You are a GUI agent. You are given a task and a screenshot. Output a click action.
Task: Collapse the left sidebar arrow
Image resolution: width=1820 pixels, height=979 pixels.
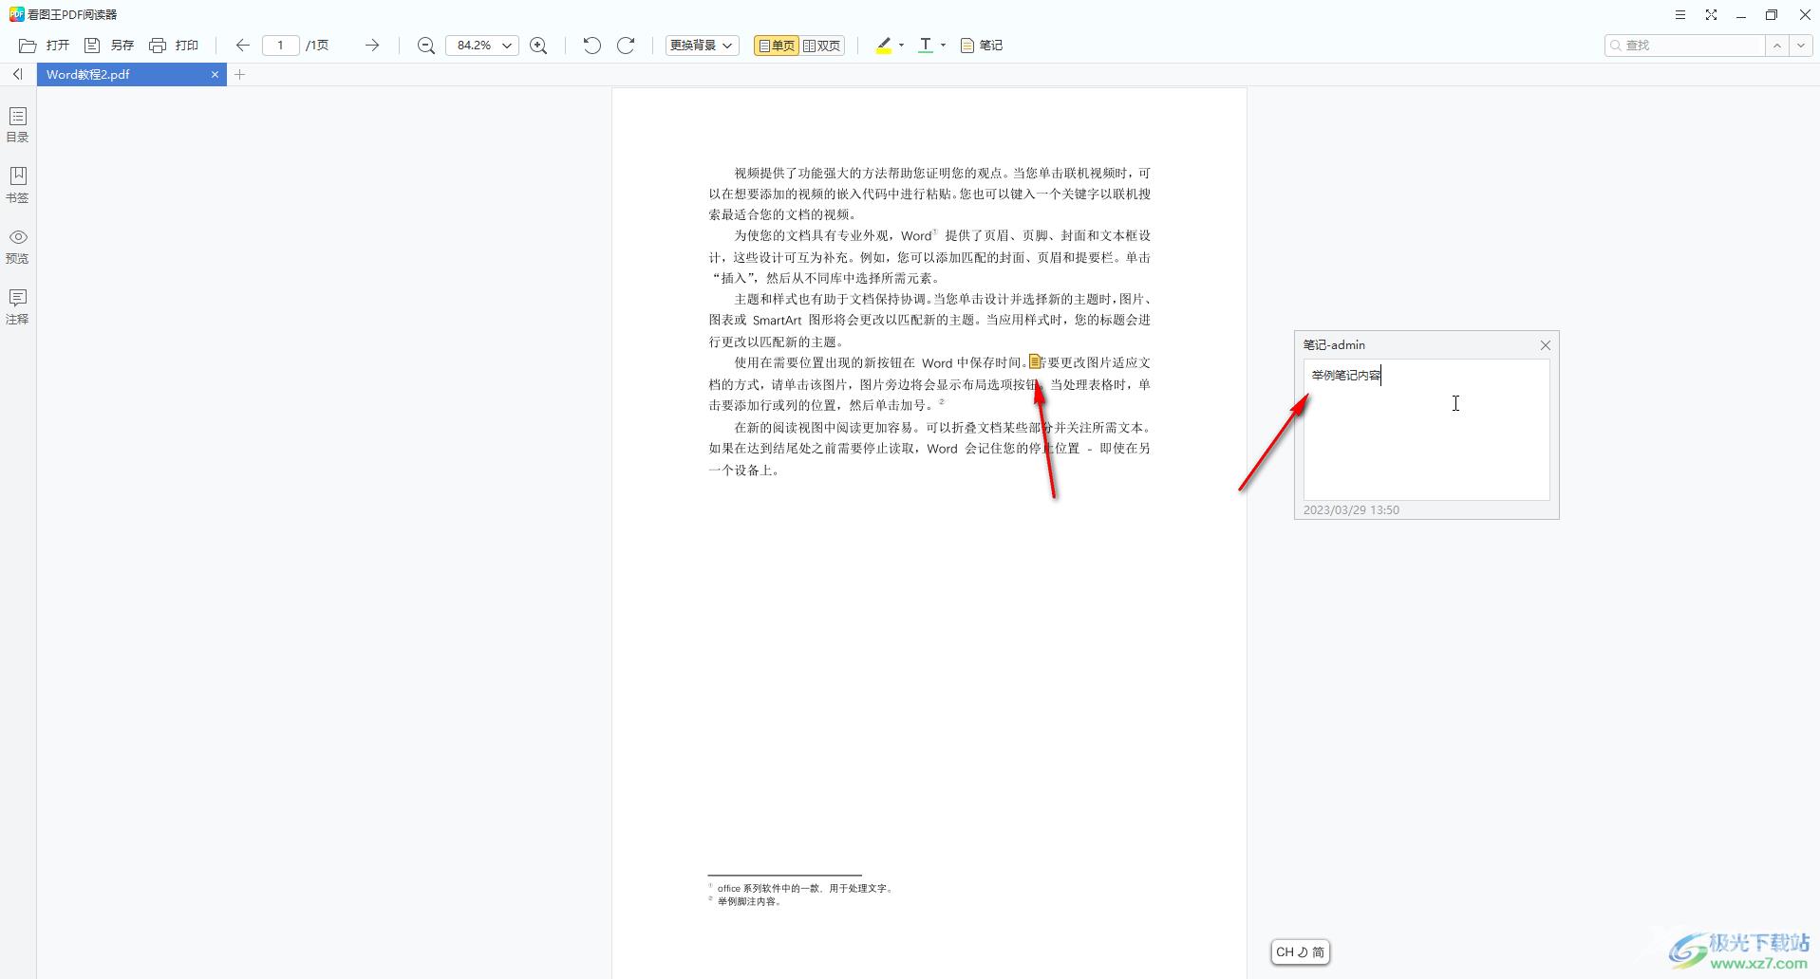tap(17, 74)
